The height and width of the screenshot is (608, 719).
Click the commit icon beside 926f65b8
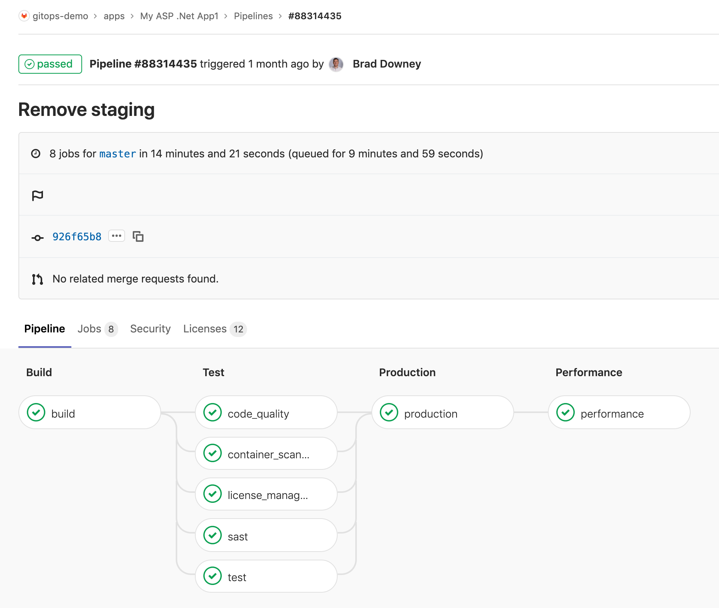37,238
